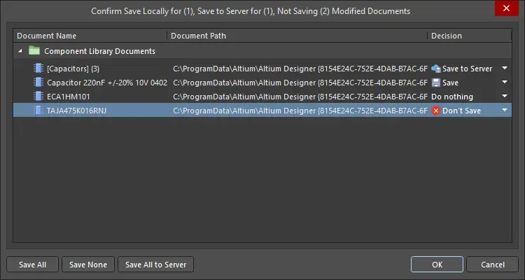Collapse the Component Library Documents group
This screenshot has height=280, width=525.
point(20,51)
